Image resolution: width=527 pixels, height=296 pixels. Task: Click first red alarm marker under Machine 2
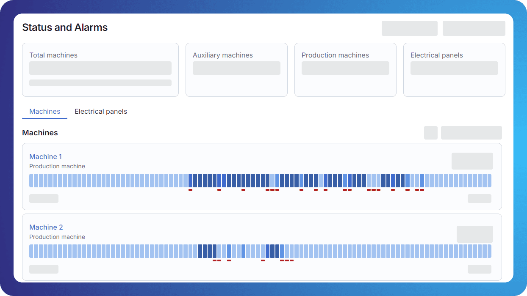click(214, 260)
